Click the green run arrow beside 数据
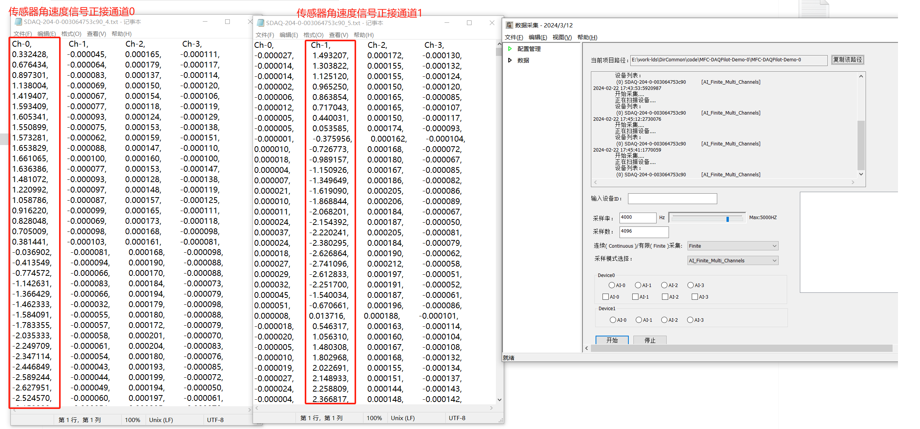Screen dimensions: 920x429 pos(511,60)
